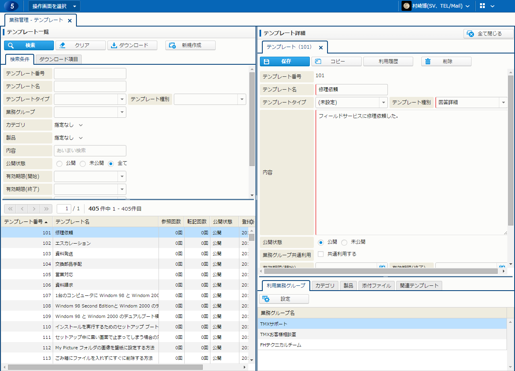Viewport: 515px width, 371px height.
Task: Open the Attached Files tab
Action: [x=376, y=286]
